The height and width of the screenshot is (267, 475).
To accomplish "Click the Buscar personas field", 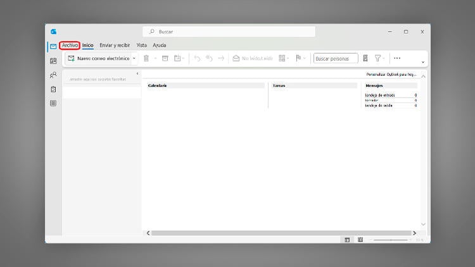I will click(336, 58).
